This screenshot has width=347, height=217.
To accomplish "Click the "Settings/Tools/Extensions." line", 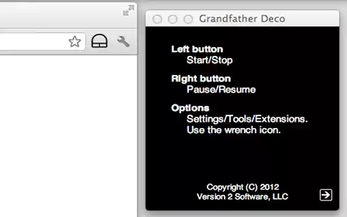I will (x=247, y=119).
